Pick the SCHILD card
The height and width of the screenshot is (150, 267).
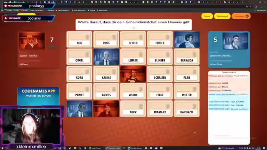(x=133, y=40)
